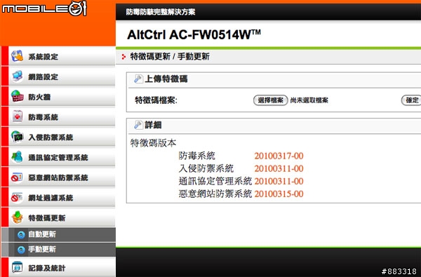Click the AltCtrl AC-FW0514W product title

194,34
